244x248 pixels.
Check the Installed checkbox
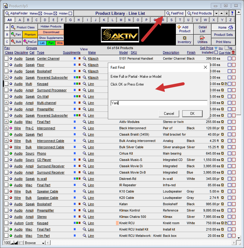point(216,52)
